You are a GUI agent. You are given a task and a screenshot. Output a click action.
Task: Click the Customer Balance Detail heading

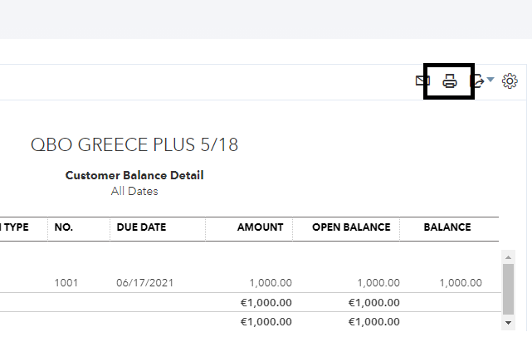pyautogui.click(x=134, y=175)
